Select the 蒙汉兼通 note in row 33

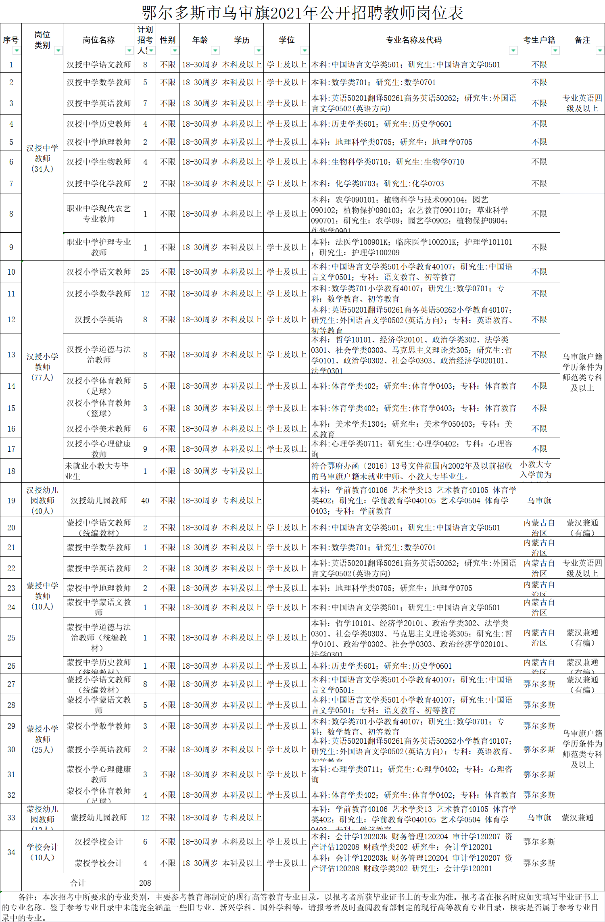point(582,818)
